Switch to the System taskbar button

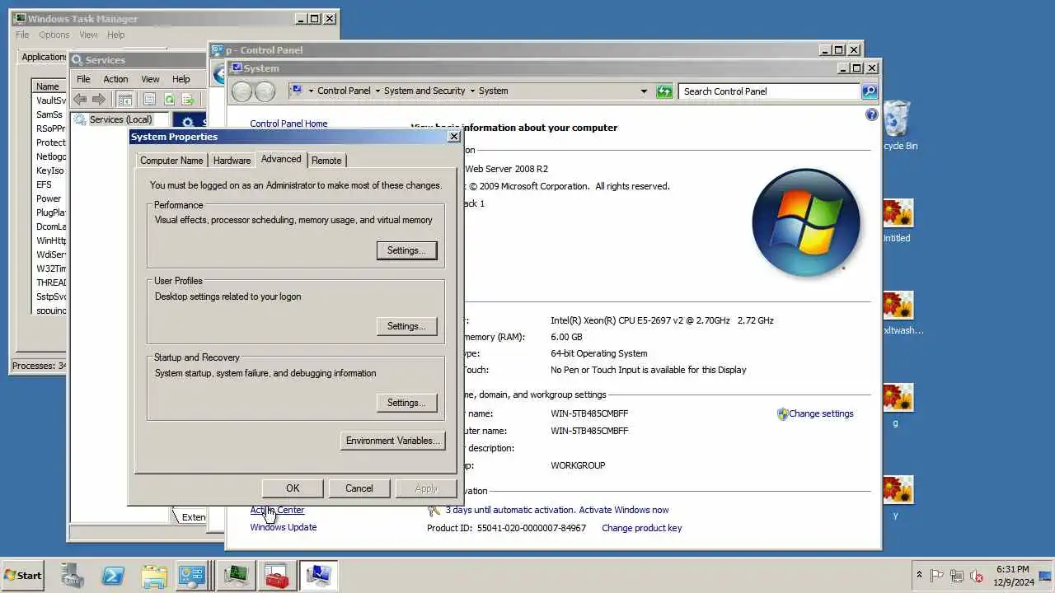(318, 576)
